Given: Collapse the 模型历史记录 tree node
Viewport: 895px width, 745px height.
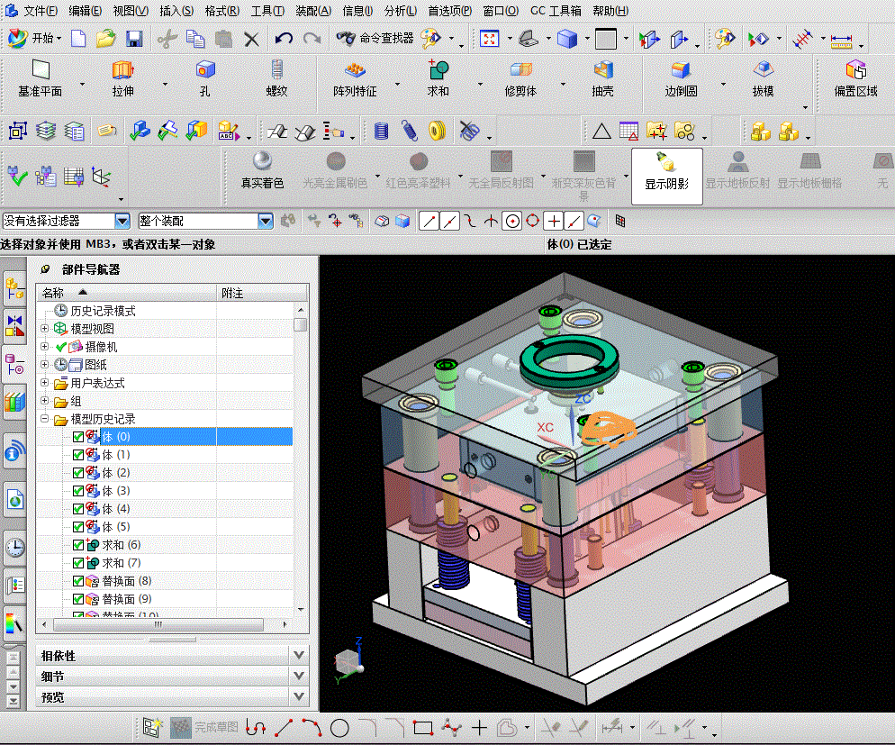Looking at the screenshot, I should coord(44,419).
